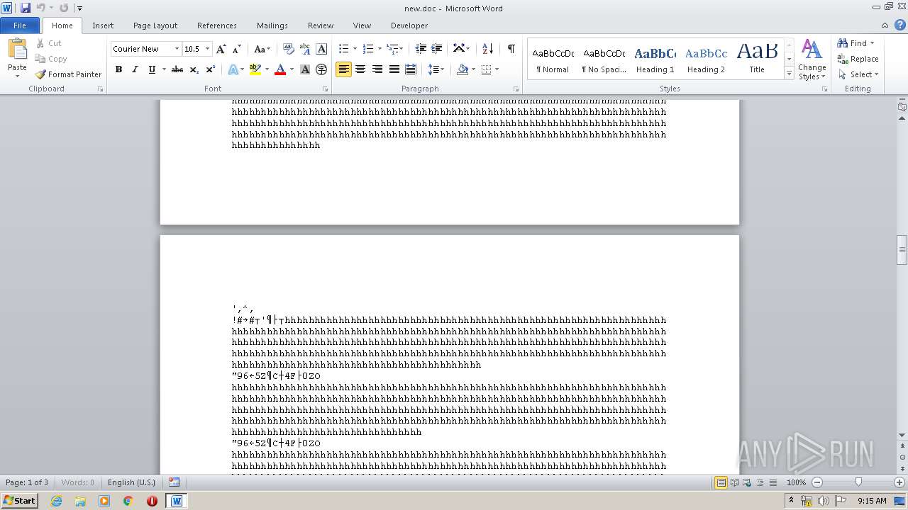Toggle Italic formatting
The height and width of the screenshot is (510, 908).
(x=135, y=69)
